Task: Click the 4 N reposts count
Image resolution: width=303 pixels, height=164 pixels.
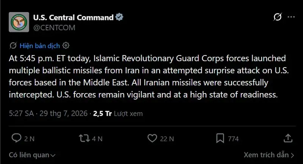Action: click(x=97, y=139)
